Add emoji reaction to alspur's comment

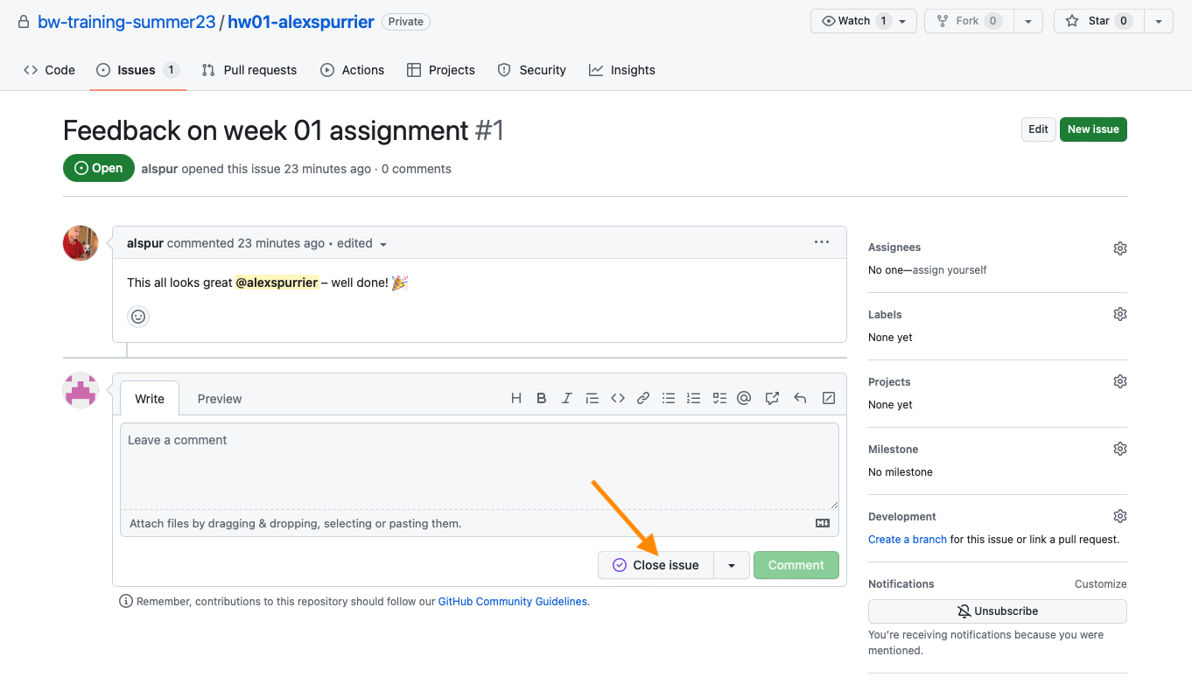pos(138,317)
